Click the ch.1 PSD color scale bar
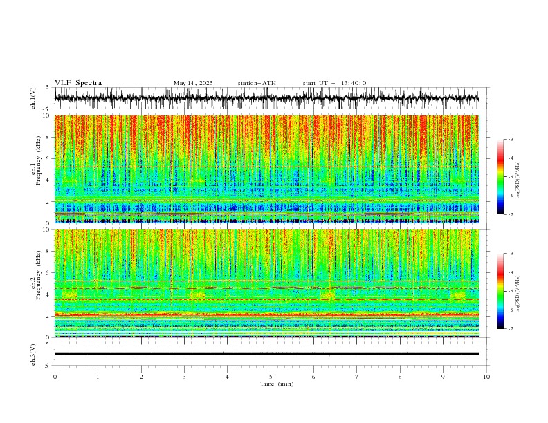The height and width of the screenshot is (423, 548). [500, 177]
